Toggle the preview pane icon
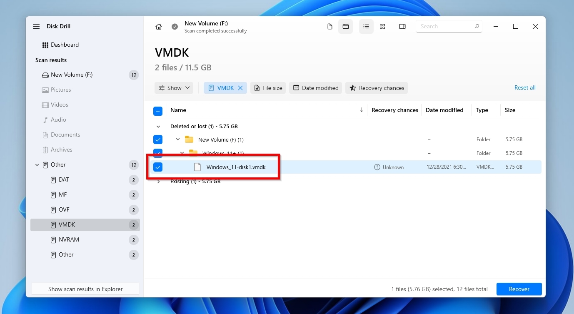 tap(402, 27)
